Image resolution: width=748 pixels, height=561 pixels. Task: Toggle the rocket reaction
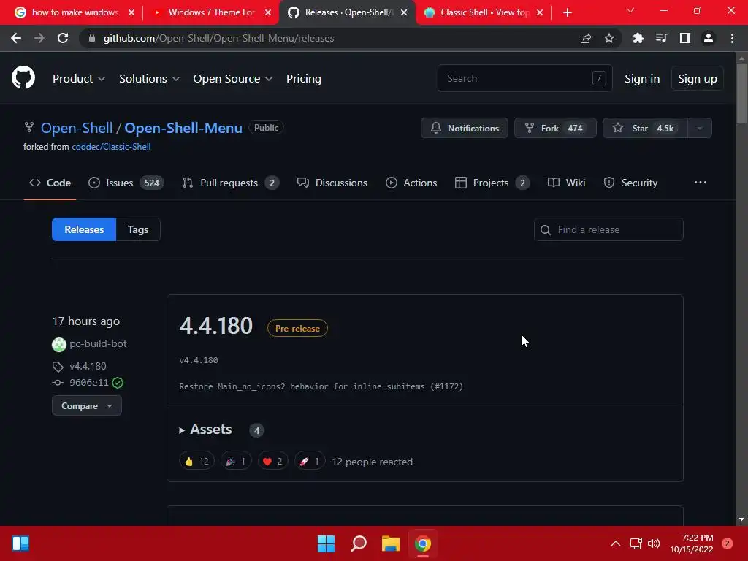pos(310,462)
